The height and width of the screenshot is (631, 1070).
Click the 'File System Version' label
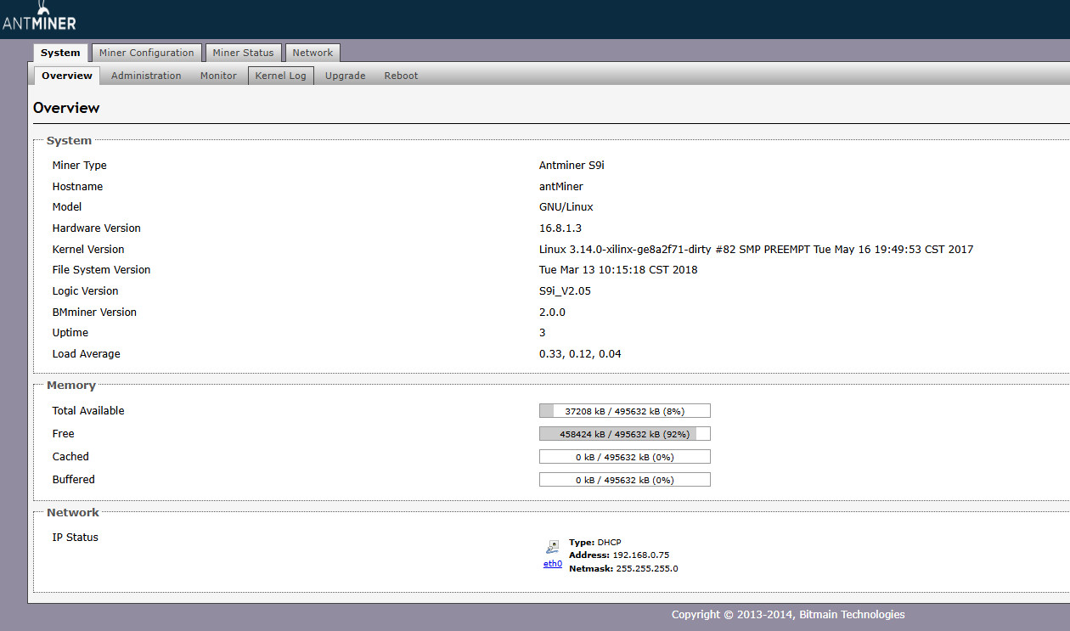pos(101,270)
